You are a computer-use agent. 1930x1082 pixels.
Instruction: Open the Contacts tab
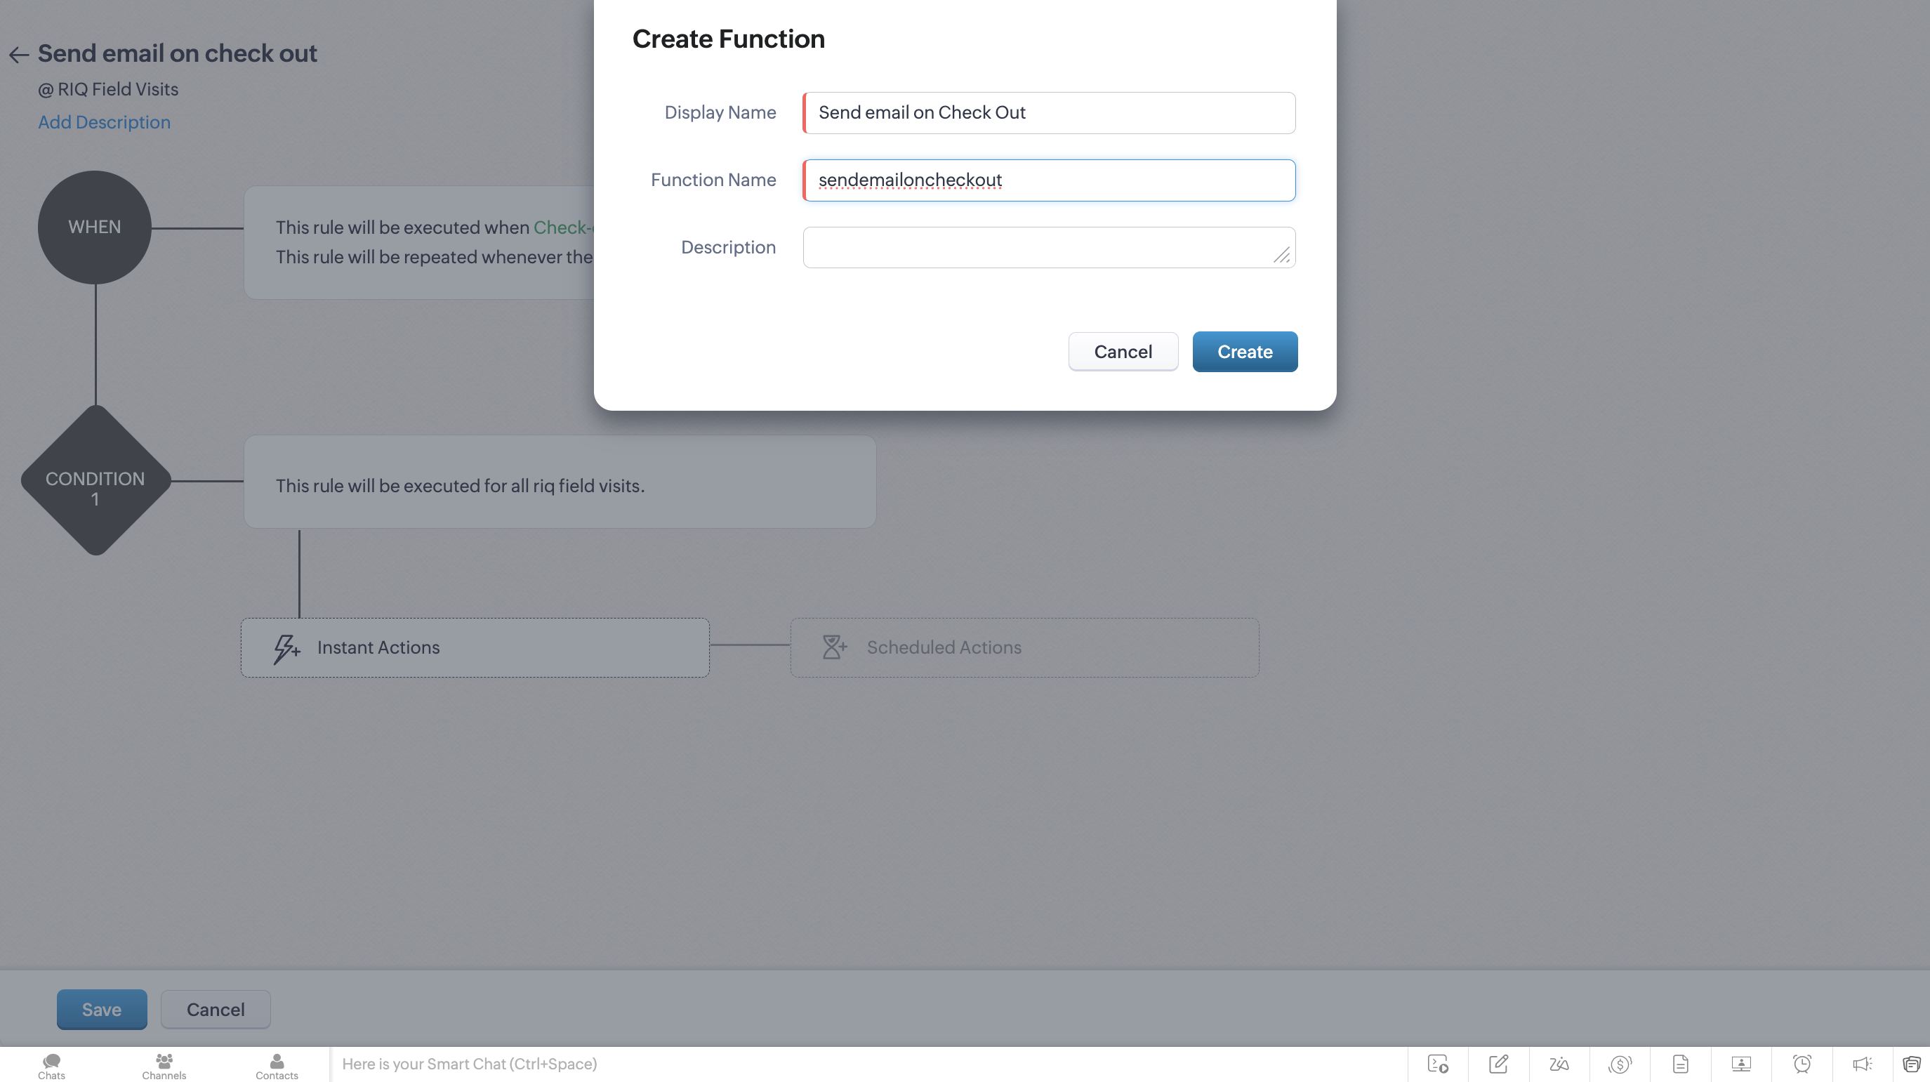pos(277,1066)
